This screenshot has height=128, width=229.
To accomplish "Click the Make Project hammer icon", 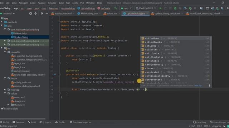I will (116, 8).
